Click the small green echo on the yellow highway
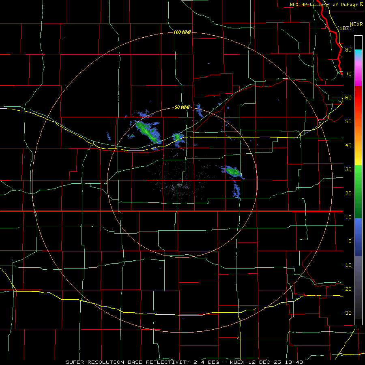This screenshot has width=365, height=365. (x=178, y=137)
